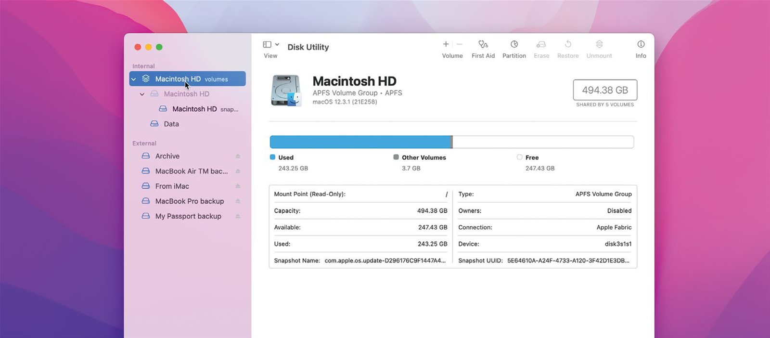770x338 pixels.
Task: Click the My Passport backup drive icon
Action: coord(146,216)
